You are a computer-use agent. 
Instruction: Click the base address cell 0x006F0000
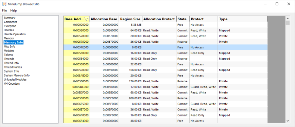point(76,115)
